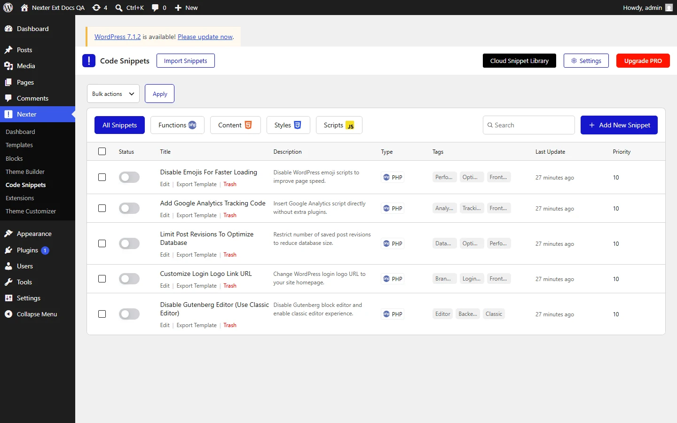
Task: Check the Disable Emojis For Faster Loading row
Action: [102, 177]
